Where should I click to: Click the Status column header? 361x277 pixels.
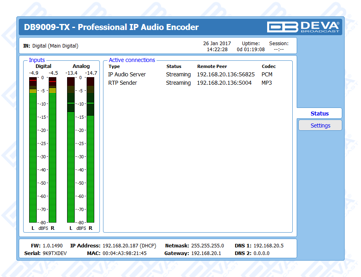[174, 66]
